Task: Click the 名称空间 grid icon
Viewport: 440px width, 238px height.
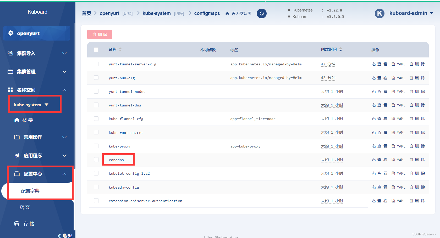Action: pos(10,90)
